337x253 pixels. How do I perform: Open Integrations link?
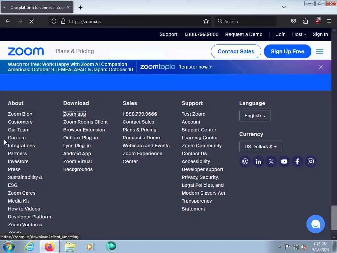21,146
